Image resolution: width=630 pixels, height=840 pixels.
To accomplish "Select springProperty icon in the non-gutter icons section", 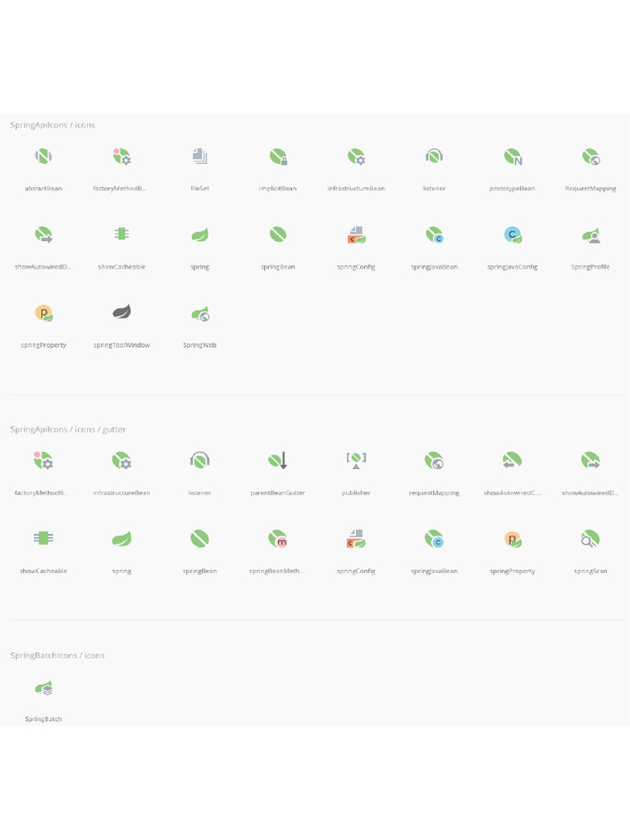I will tap(43, 313).
